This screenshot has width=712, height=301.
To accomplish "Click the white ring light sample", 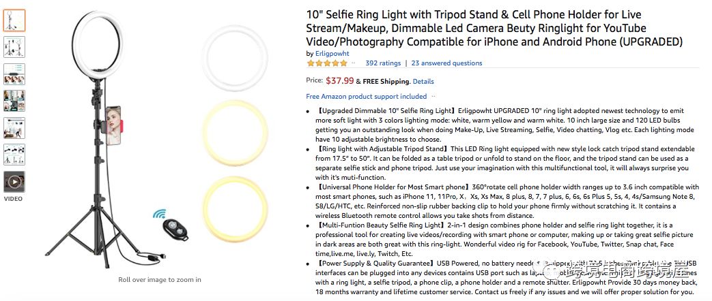I will tap(234, 58).
